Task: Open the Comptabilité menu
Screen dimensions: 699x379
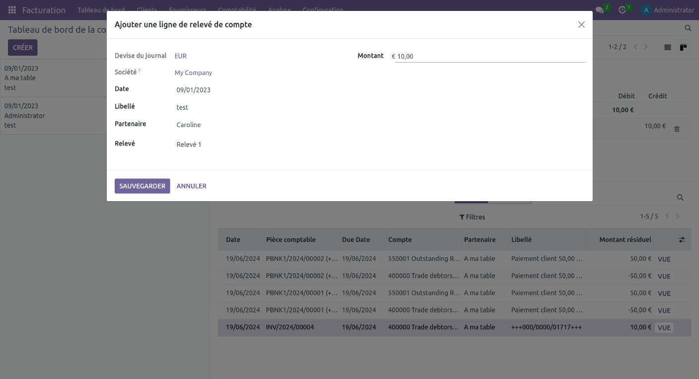Action: (237, 10)
